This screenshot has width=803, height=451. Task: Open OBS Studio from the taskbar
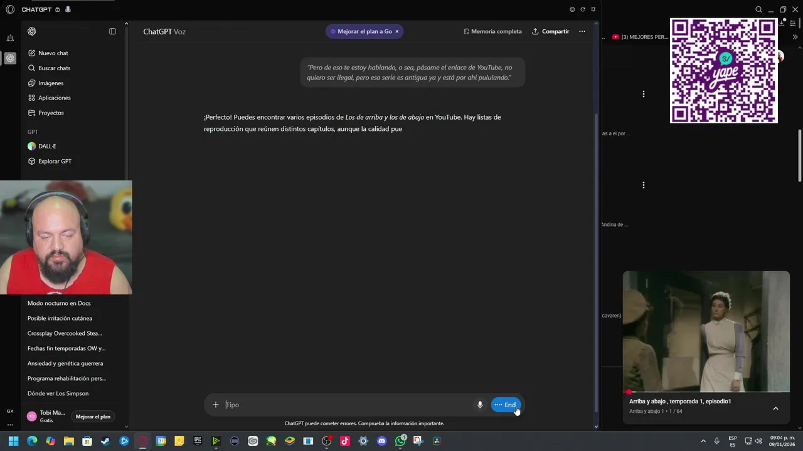pos(326,441)
